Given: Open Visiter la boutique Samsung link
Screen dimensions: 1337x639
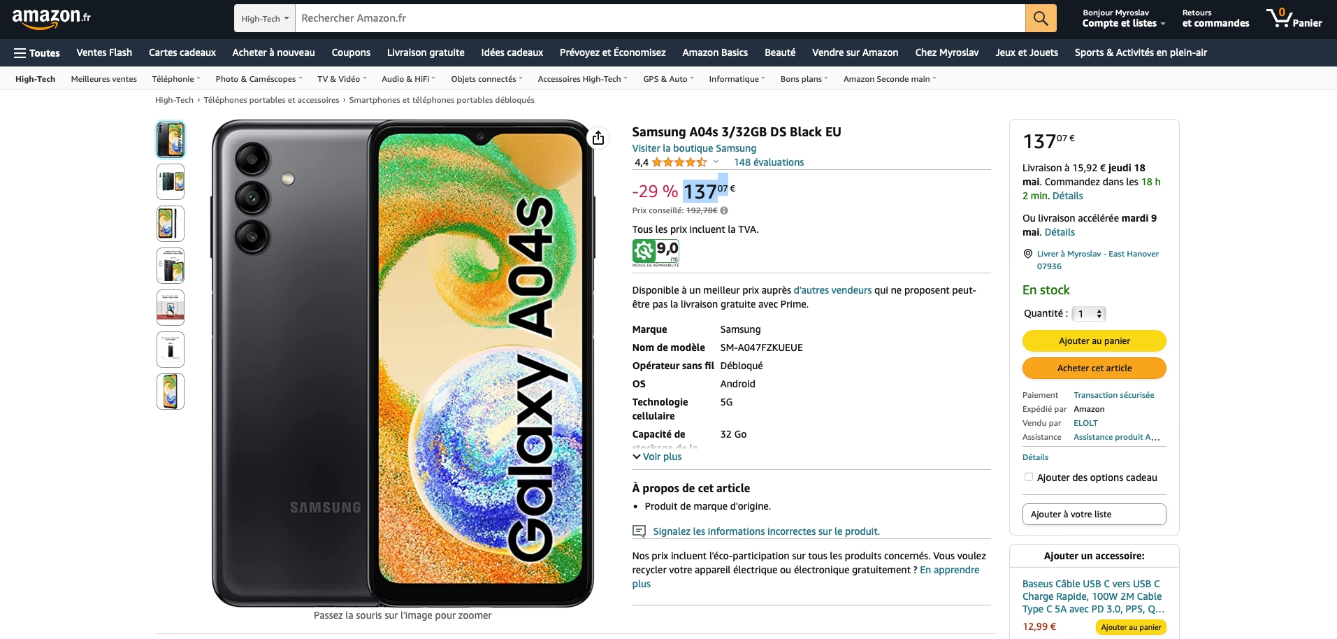Looking at the screenshot, I should 694,148.
